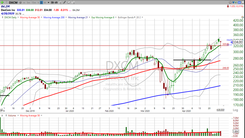Expand the Bollinger Bands 20 2 dropdown
The width and height of the screenshot is (245, 138).
click(142, 17)
